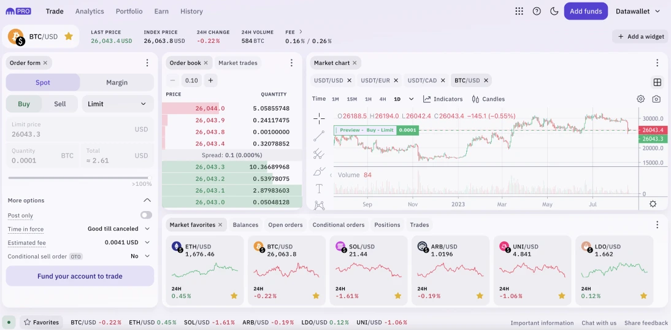Screen dimensions: 671x330
Task: Switch to the Positions tab
Action: pyautogui.click(x=387, y=224)
